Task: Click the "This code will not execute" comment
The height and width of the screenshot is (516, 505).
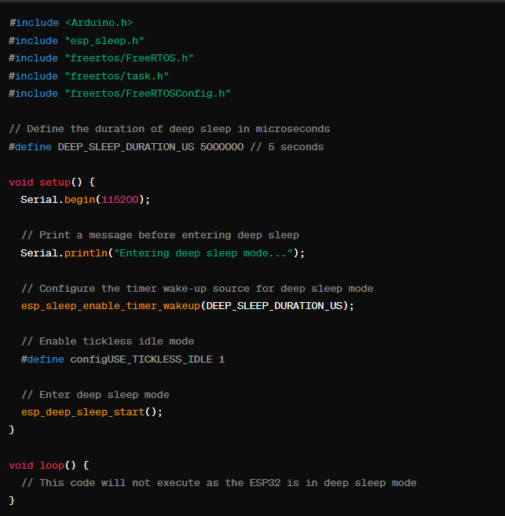Action: click(x=218, y=483)
